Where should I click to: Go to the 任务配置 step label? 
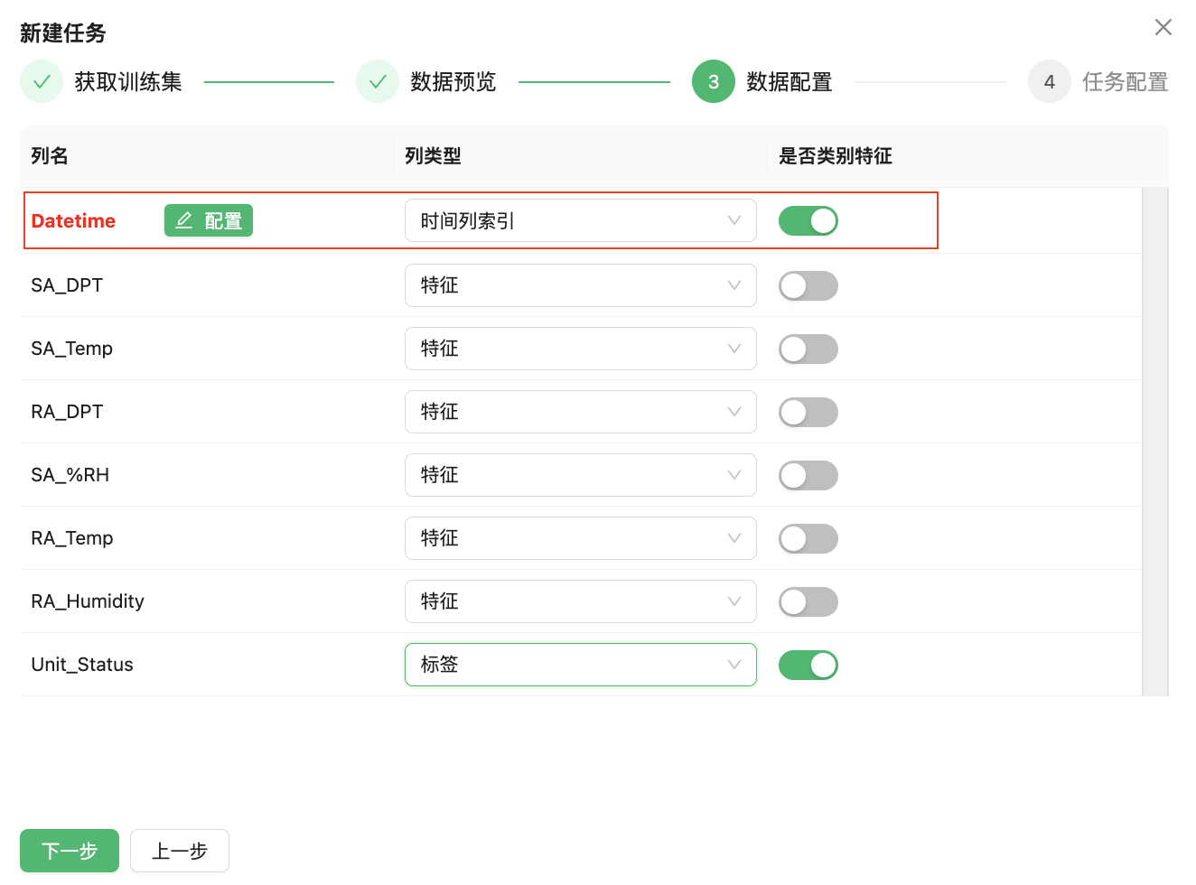[x=1125, y=82]
